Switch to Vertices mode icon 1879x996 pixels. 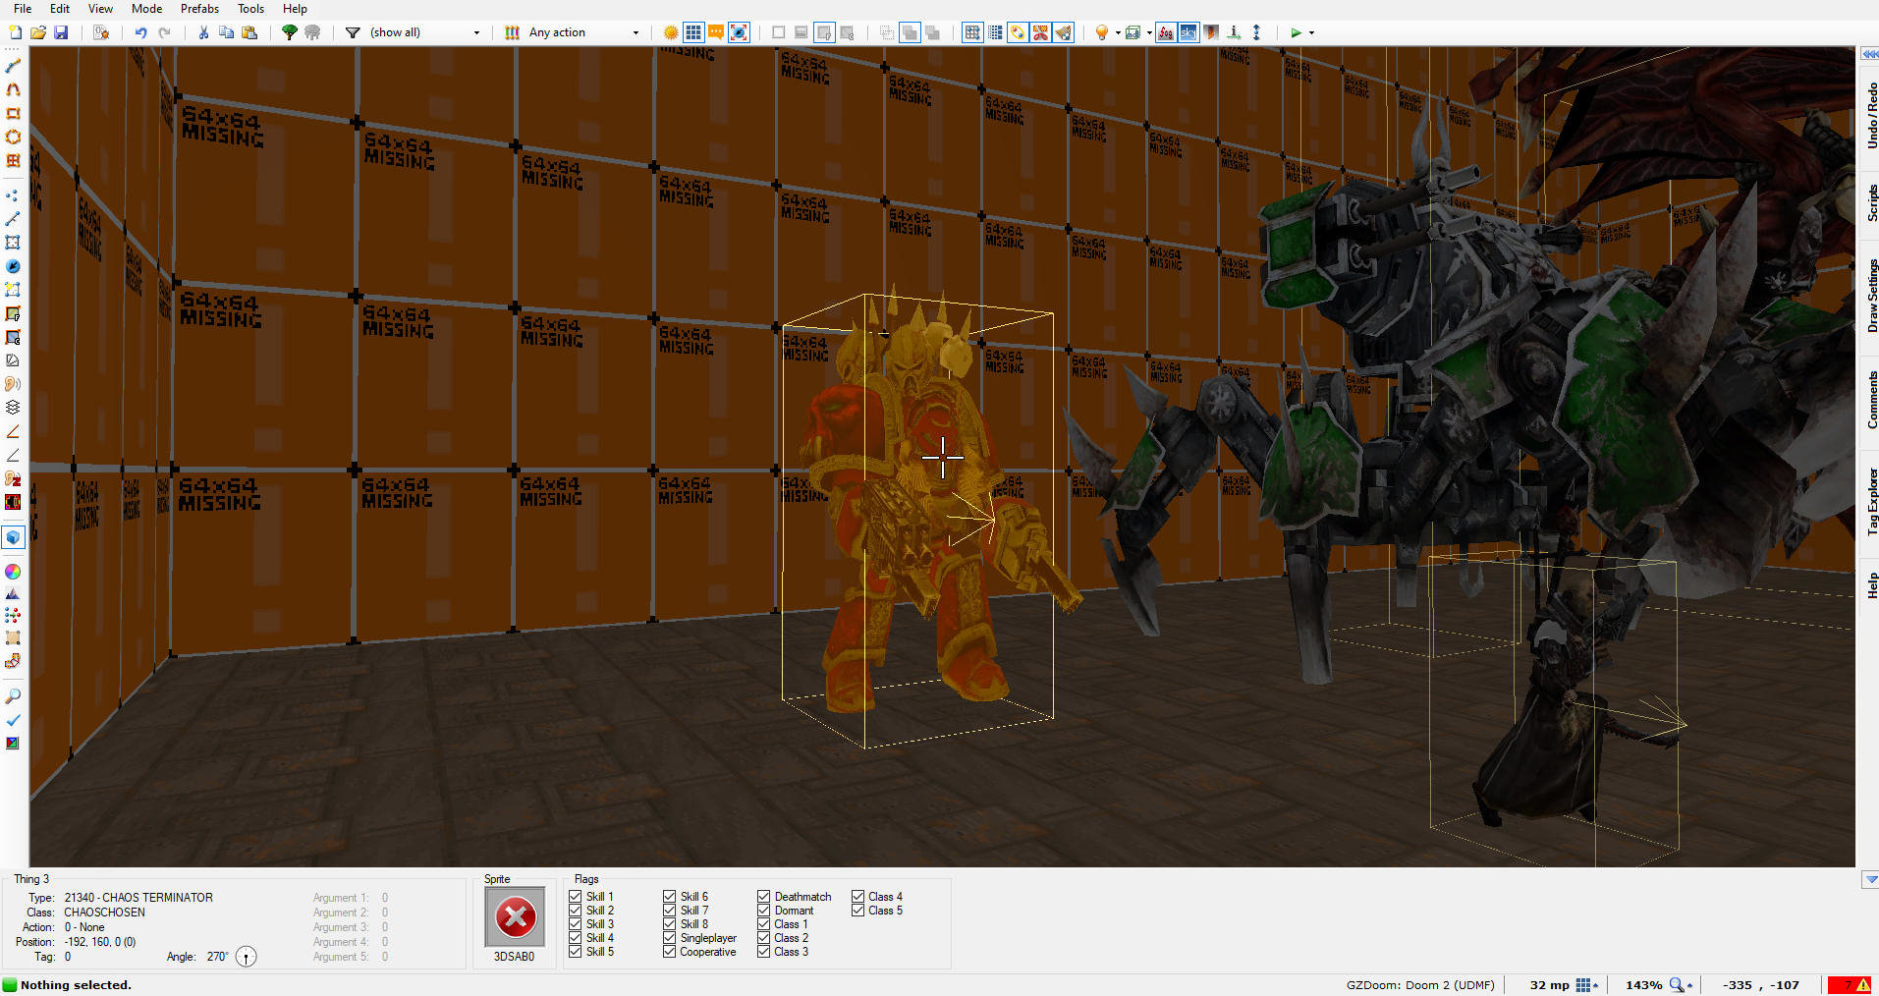coord(13,195)
